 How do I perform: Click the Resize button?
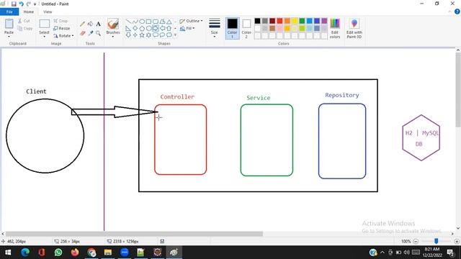click(x=62, y=29)
